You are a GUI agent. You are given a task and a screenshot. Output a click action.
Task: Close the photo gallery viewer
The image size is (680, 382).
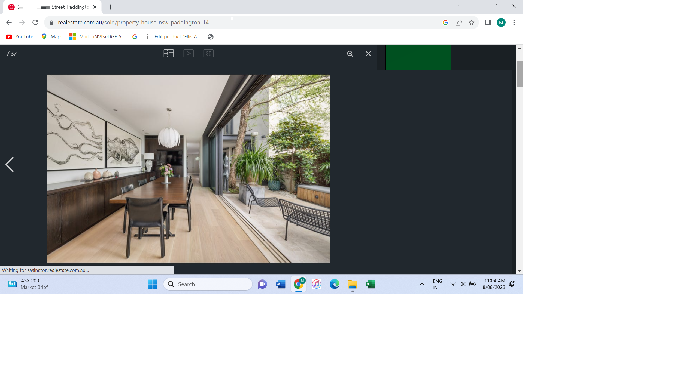coord(368,54)
